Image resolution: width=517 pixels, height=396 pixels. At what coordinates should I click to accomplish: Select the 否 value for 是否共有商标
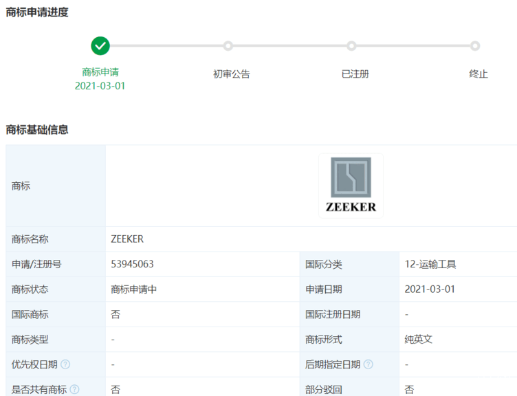pyautogui.click(x=115, y=389)
